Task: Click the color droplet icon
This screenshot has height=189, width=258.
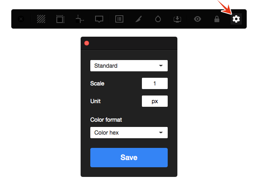Action: 158,19
